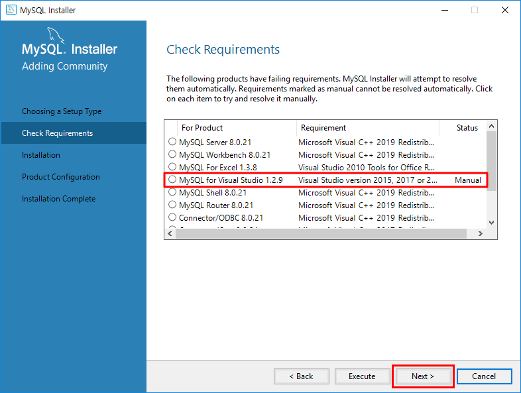Click the Status column header
Screen dimensions: 521x393
pos(467,128)
